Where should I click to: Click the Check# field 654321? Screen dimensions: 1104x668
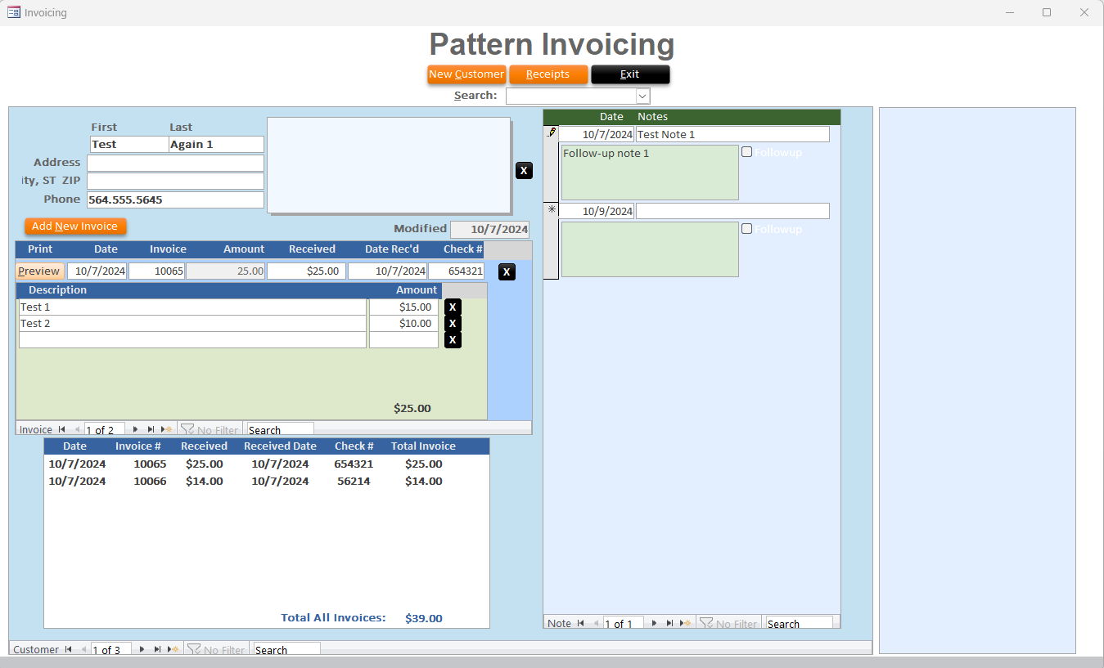456,271
